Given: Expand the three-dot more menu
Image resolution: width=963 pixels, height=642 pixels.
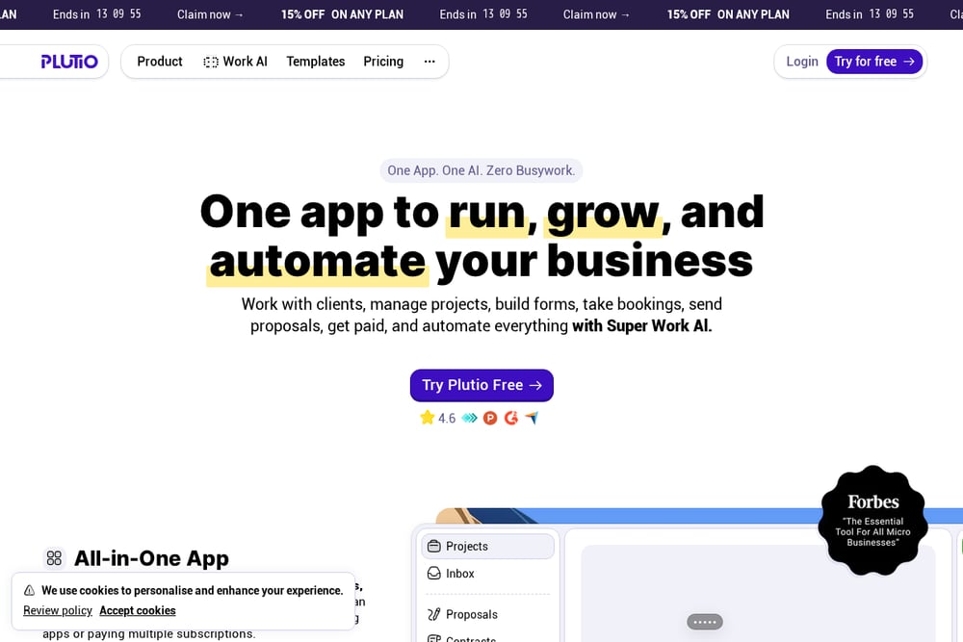Looking at the screenshot, I should click(x=429, y=62).
